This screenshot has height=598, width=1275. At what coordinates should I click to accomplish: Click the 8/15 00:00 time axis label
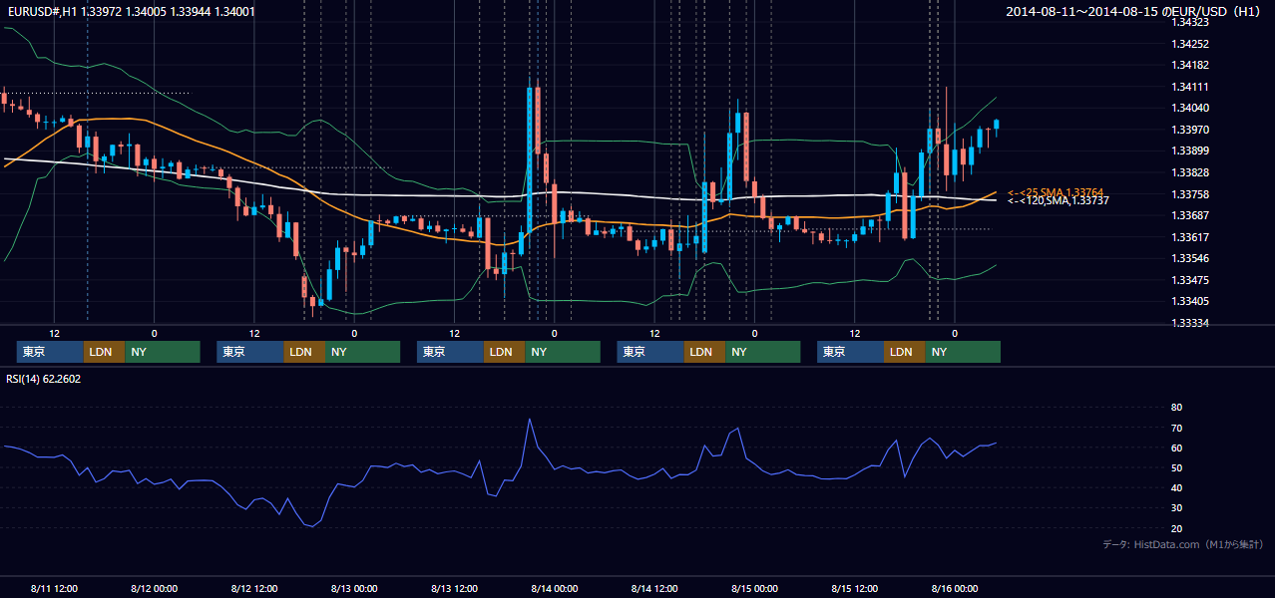pos(755,588)
